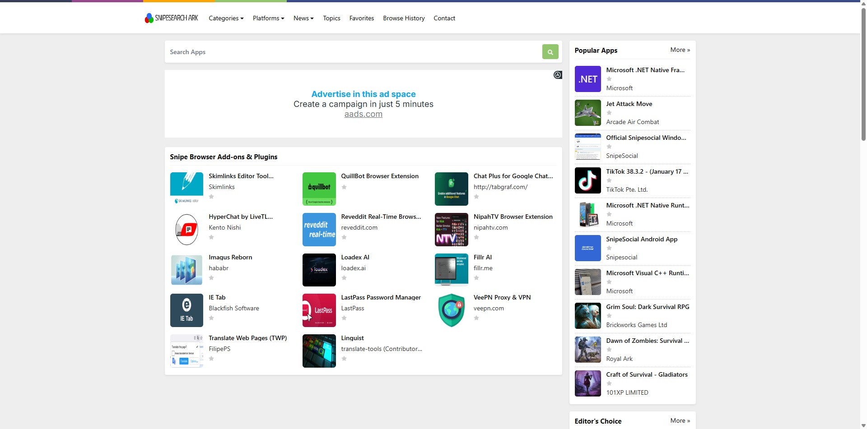Viewport: 867px width, 429px height.
Task: Toggle favorite star for Jet Attack Move
Action: [x=609, y=113]
